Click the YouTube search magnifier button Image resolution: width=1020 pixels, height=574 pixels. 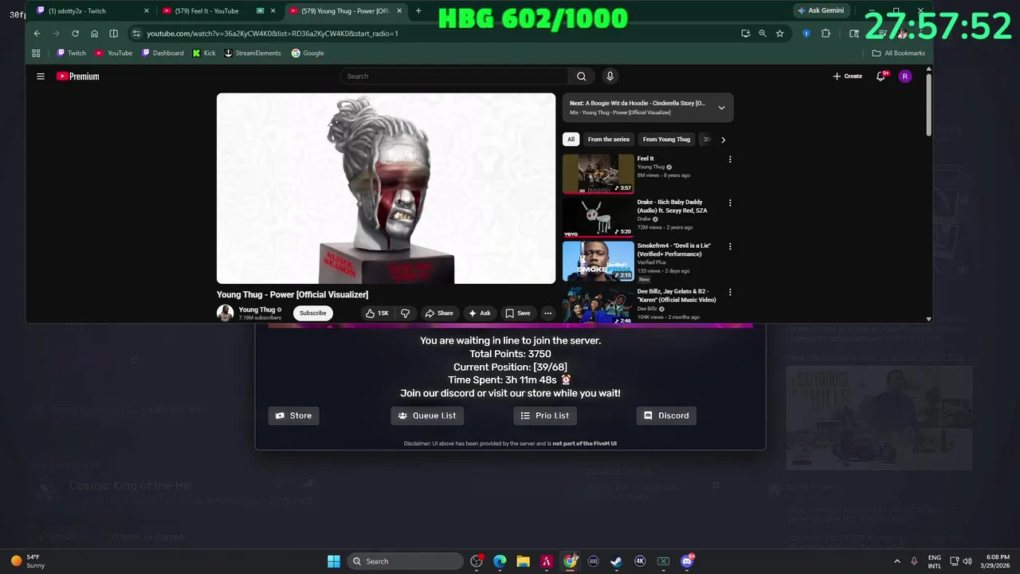[581, 77]
